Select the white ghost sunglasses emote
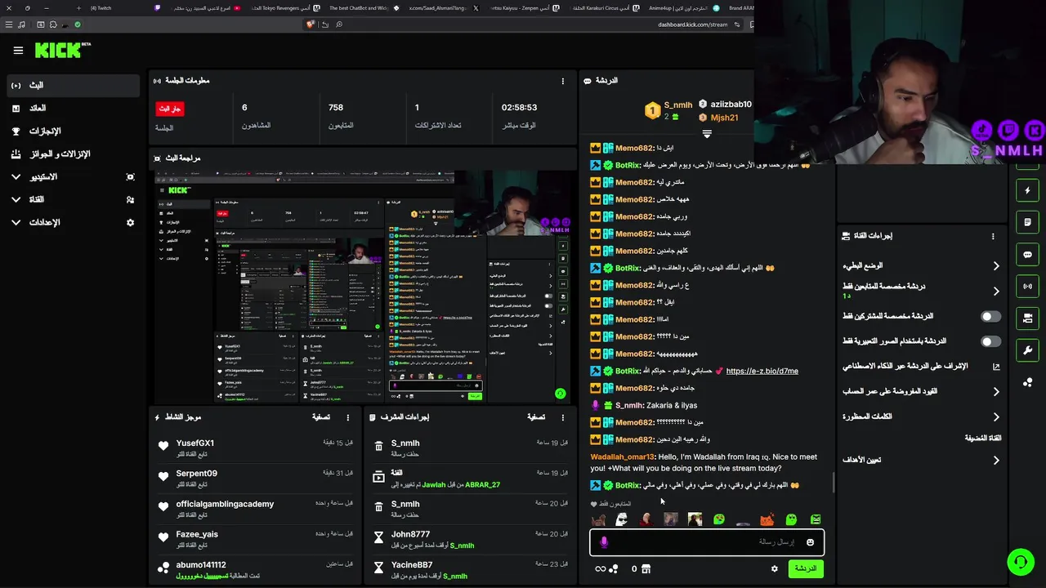Screen dimensions: 1046x588 pos(622,519)
